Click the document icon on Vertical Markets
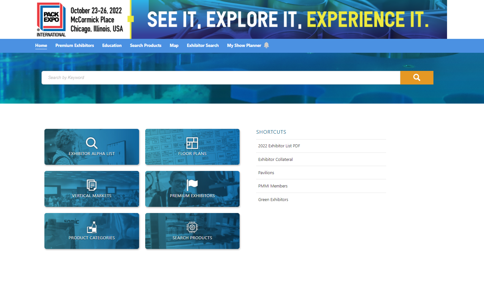This screenshot has width=484, height=281. coord(92,185)
